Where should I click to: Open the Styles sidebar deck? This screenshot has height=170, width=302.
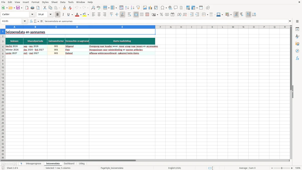click(x=297, y=37)
